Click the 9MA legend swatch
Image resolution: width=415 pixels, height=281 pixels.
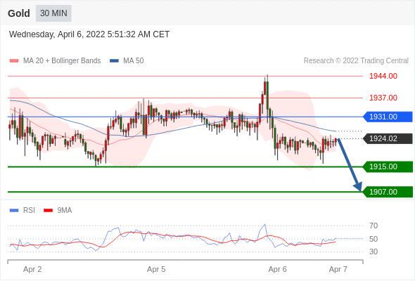click(48, 211)
